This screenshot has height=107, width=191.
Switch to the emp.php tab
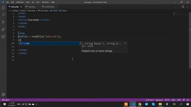[x=31, y=7]
